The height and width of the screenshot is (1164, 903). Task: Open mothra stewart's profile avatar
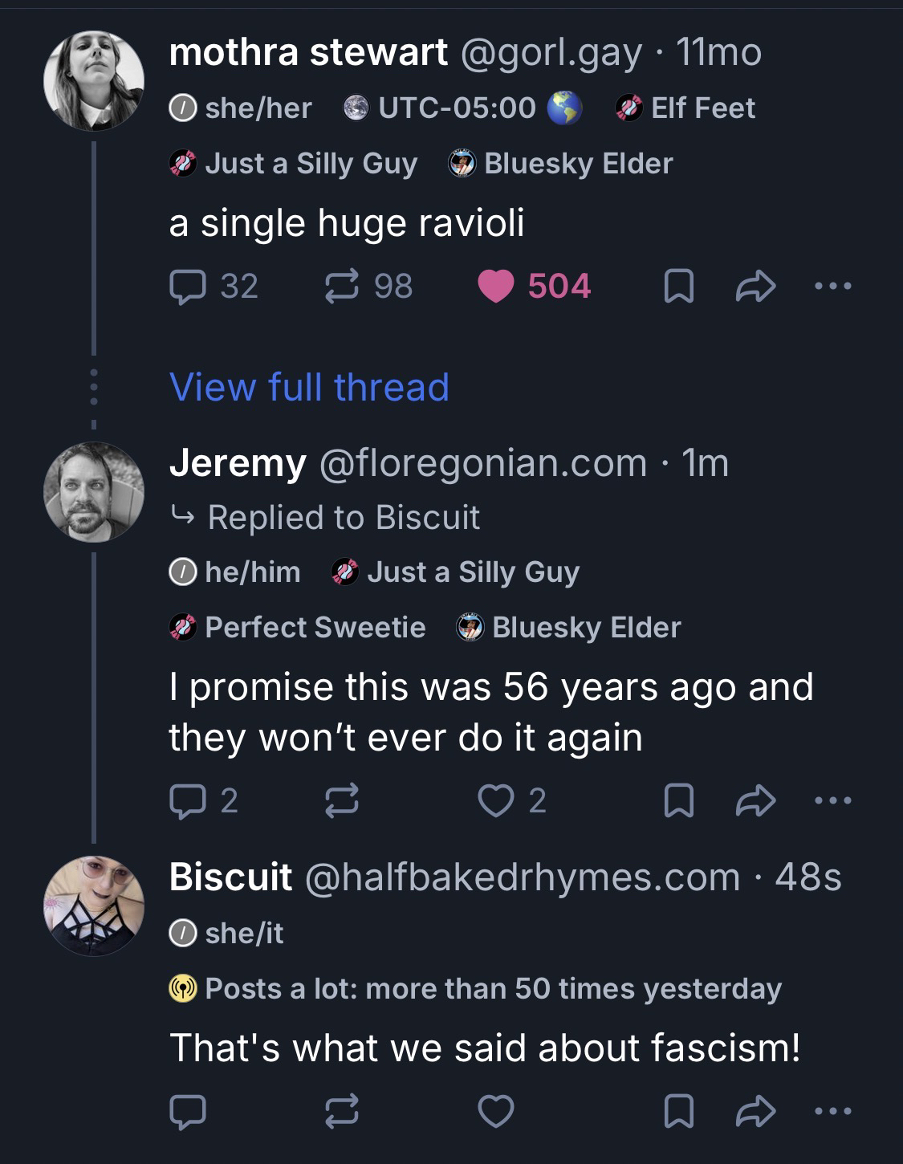94,81
